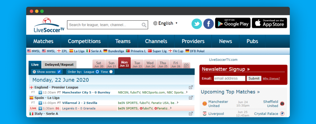Click the search magnifier icon
This screenshot has height=124, width=316.
tap(144, 25)
